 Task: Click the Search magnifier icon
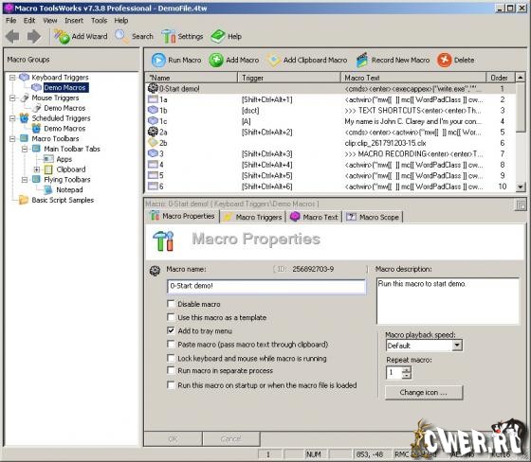pyautogui.click(x=122, y=36)
